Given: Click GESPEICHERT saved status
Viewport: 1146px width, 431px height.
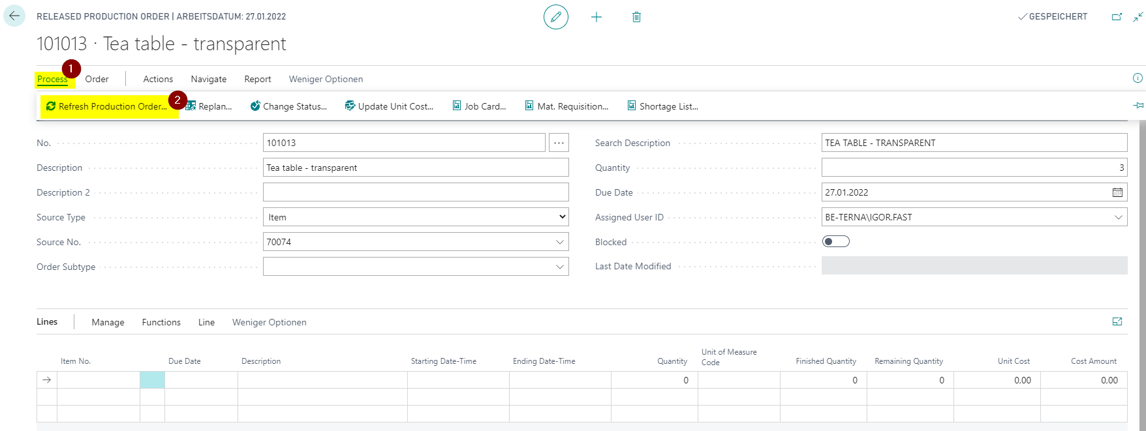Looking at the screenshot, I should [1053, 17].
